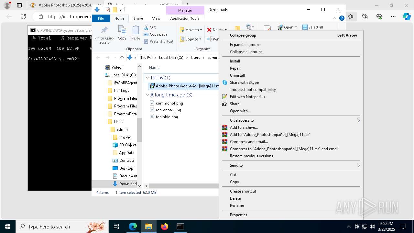This screenshot has height=233, width=414.
Task: Click file list horizontal scrollbar left arrow
Action: pos(146,186)
